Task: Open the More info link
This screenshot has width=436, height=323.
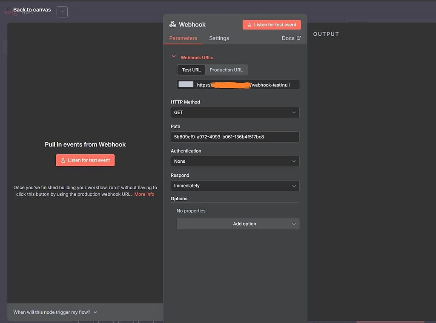Action: coord(144,194)
